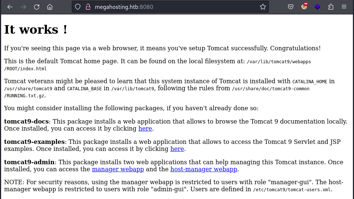This screenshot has width=354, height=199.
Task: Click the megahosting.htb:8080 address bar
Action: [167, 7]
